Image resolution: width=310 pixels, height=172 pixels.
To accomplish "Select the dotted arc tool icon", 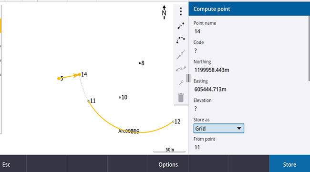I will tap(181, 40).
